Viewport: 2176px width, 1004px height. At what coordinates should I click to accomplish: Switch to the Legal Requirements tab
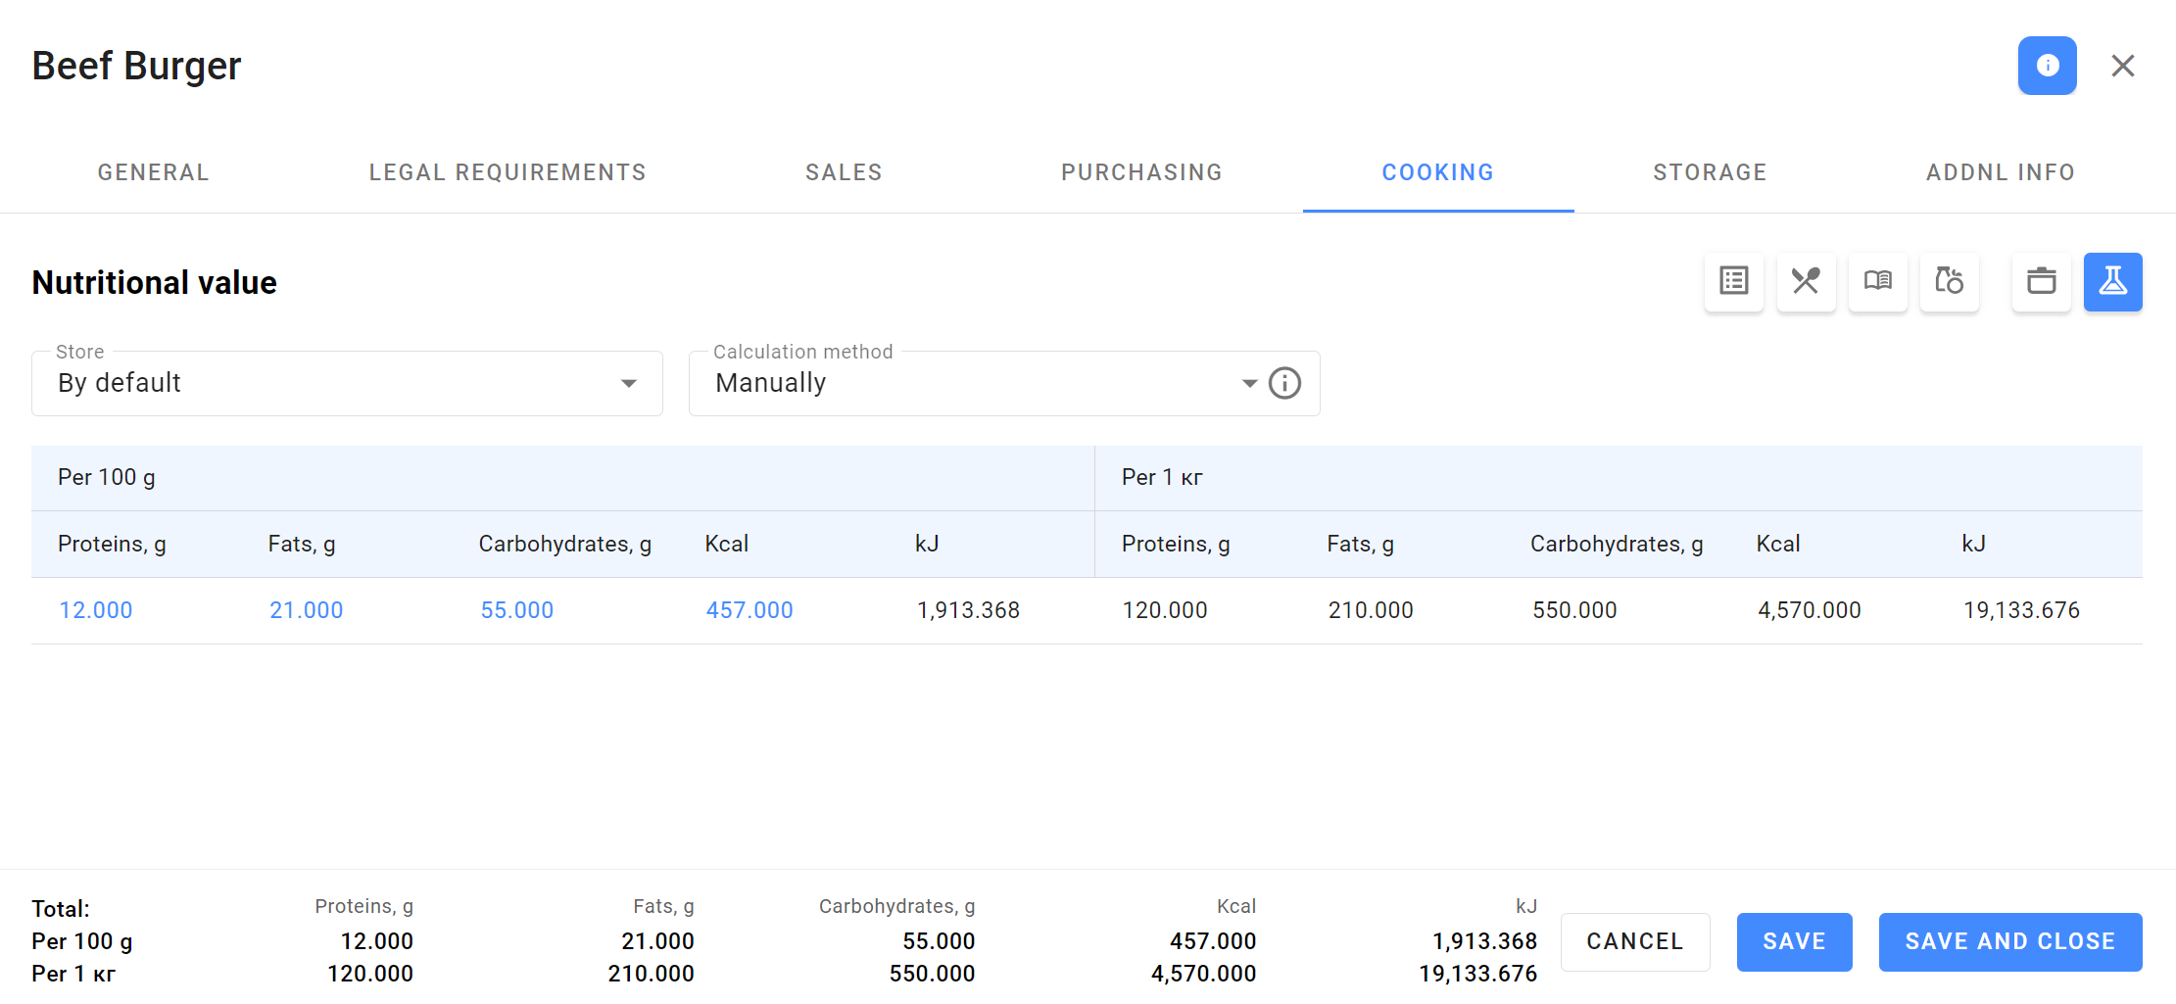coord(508,172)
